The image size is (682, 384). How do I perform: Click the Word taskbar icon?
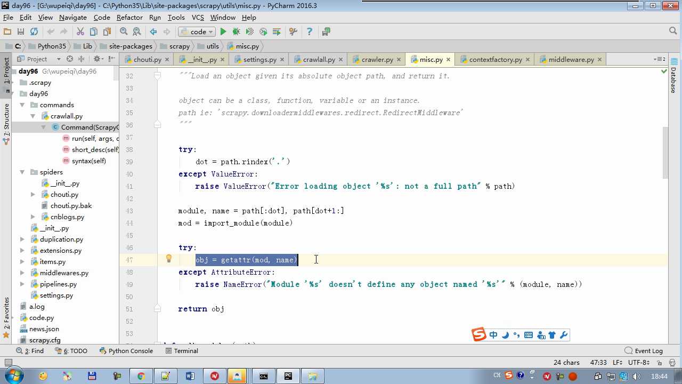click(x=190, y=376)
